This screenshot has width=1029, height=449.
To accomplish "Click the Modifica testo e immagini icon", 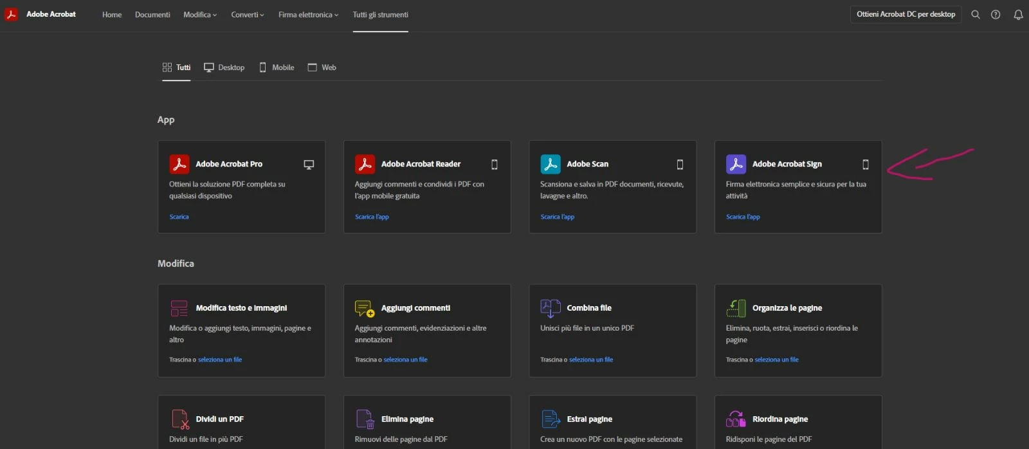I will click(179, 308).
